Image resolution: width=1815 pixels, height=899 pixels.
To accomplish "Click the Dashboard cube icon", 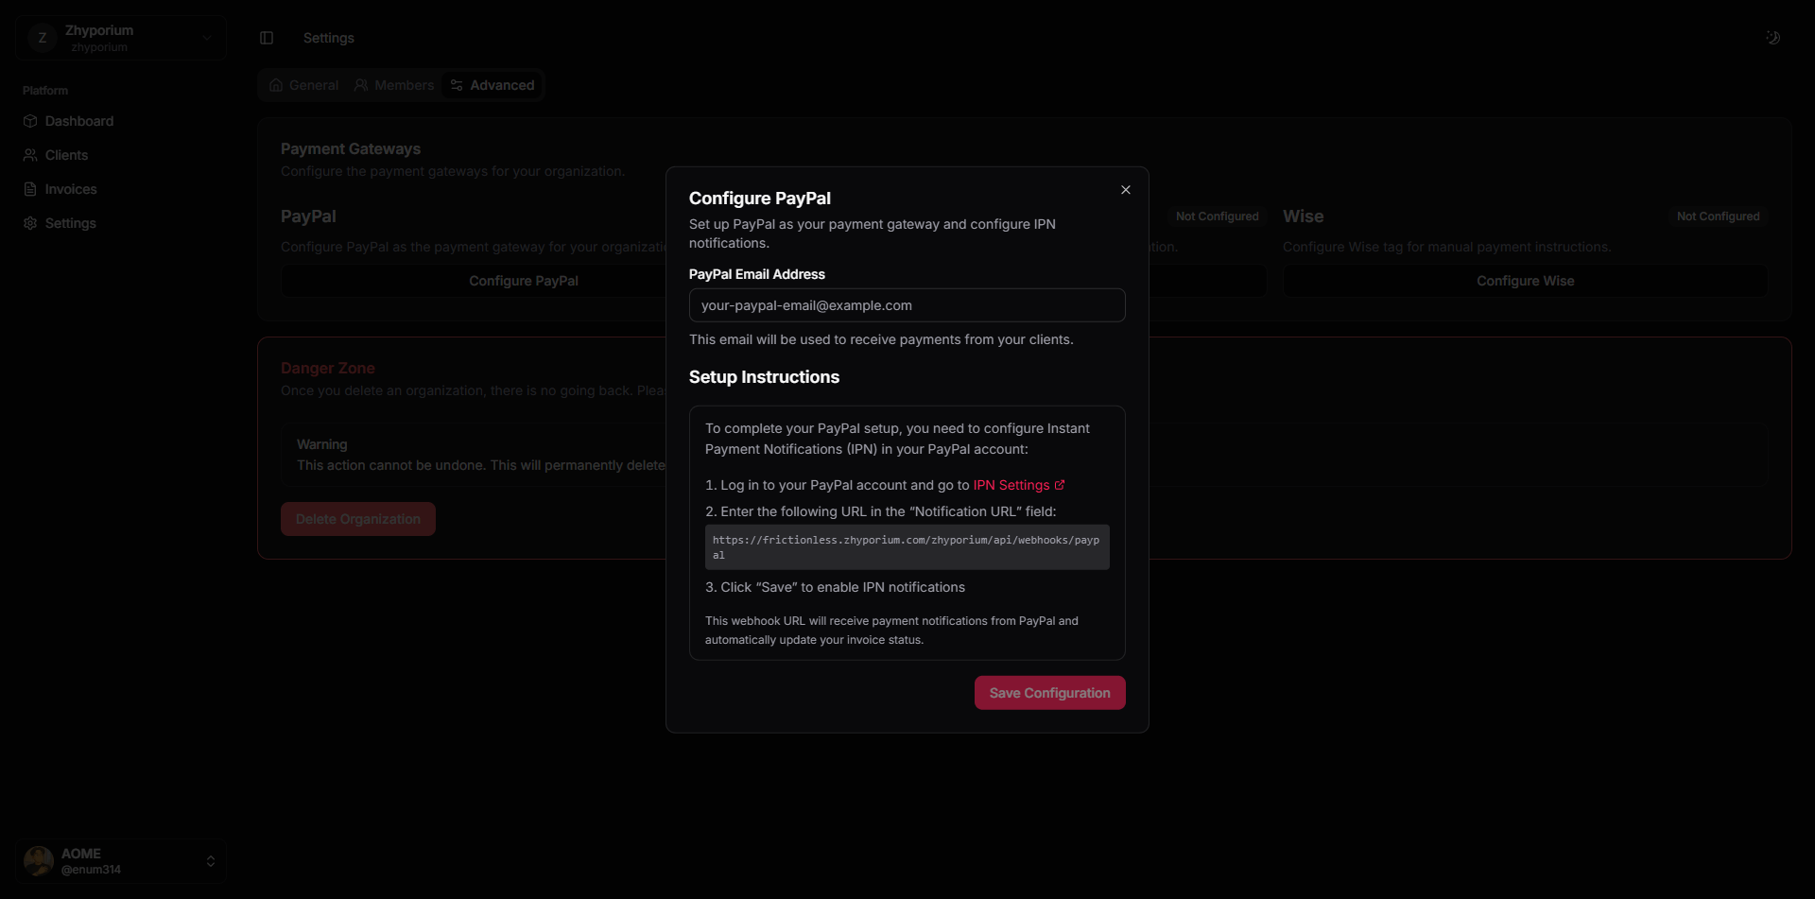I will pos(30,121).
